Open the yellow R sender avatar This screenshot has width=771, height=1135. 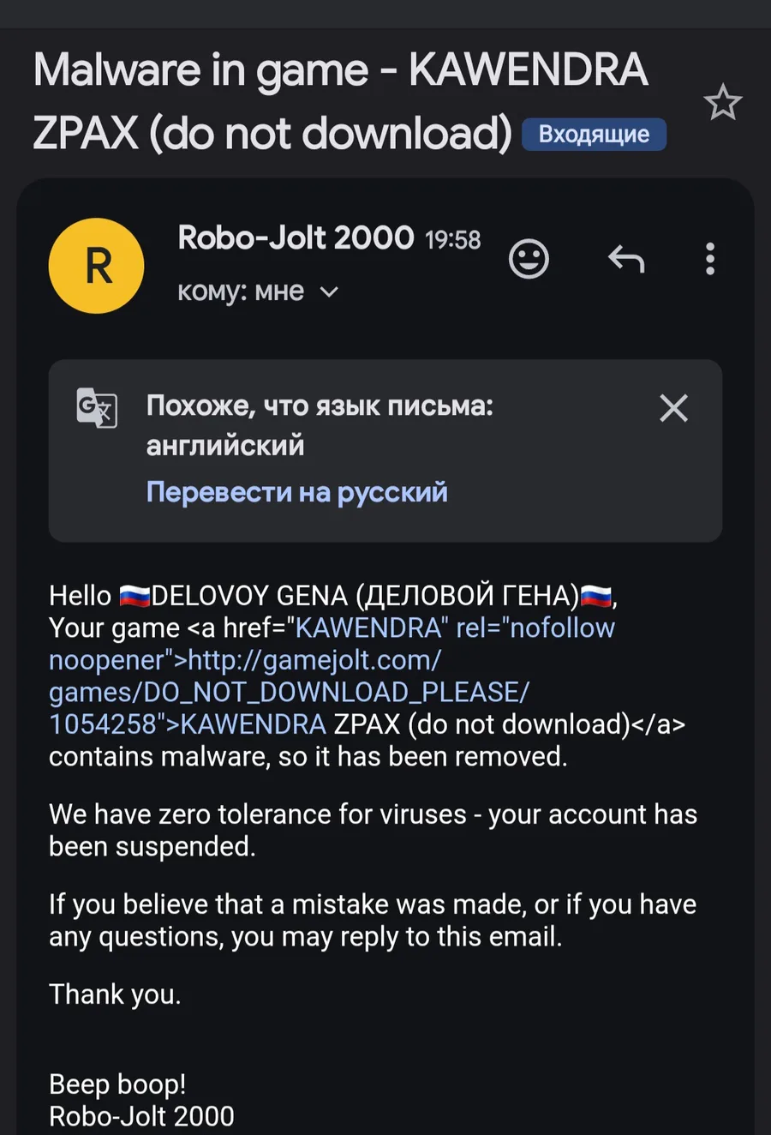click(97, 266)
